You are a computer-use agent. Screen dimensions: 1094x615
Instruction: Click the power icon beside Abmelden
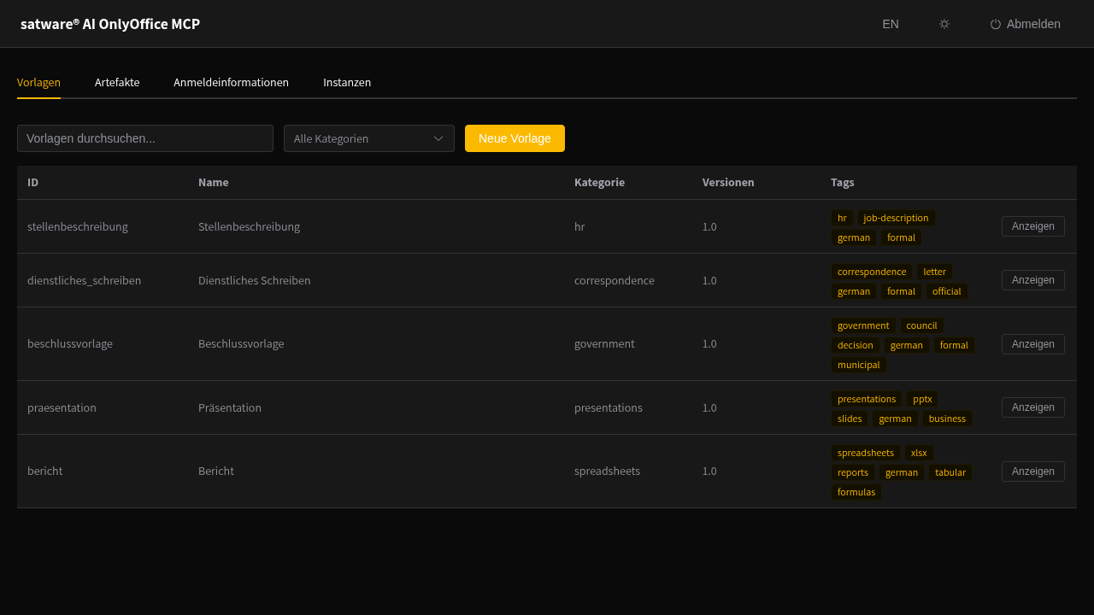pyautogui.click(x=996, y=24)
